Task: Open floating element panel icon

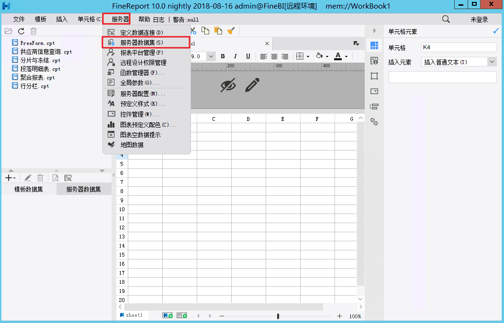Action: [x=374, y=76]
